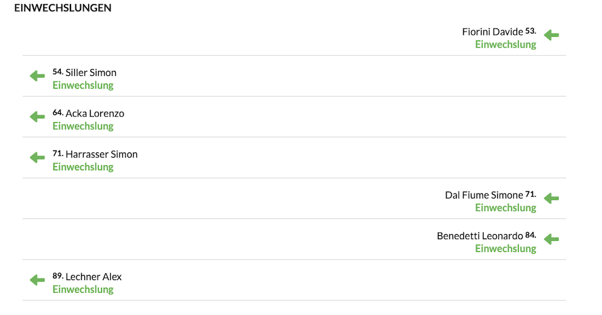602x315 pixels.
Task: Click the green arrow beside Lechner Alex
Action: click(37, 280)
